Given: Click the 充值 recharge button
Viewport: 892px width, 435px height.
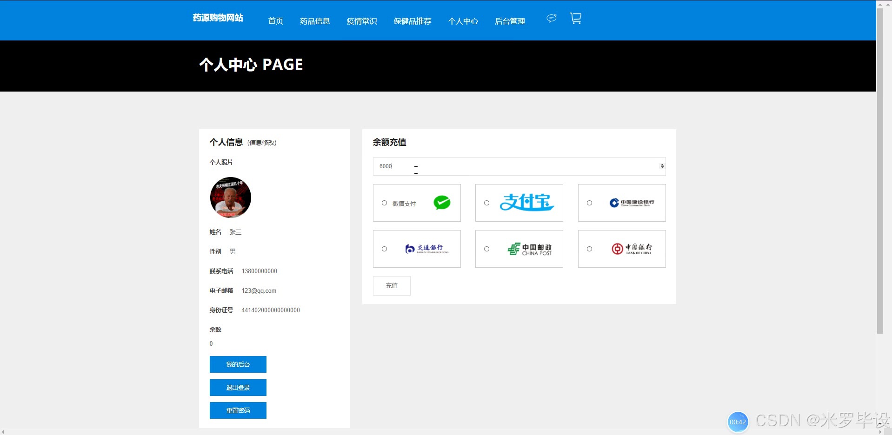Looking at the screenshot, I should 392,286.
